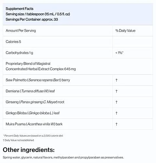Click the % Daily Value column header
156x163 pixels.
pyautogui.click(x=125, y=31)
